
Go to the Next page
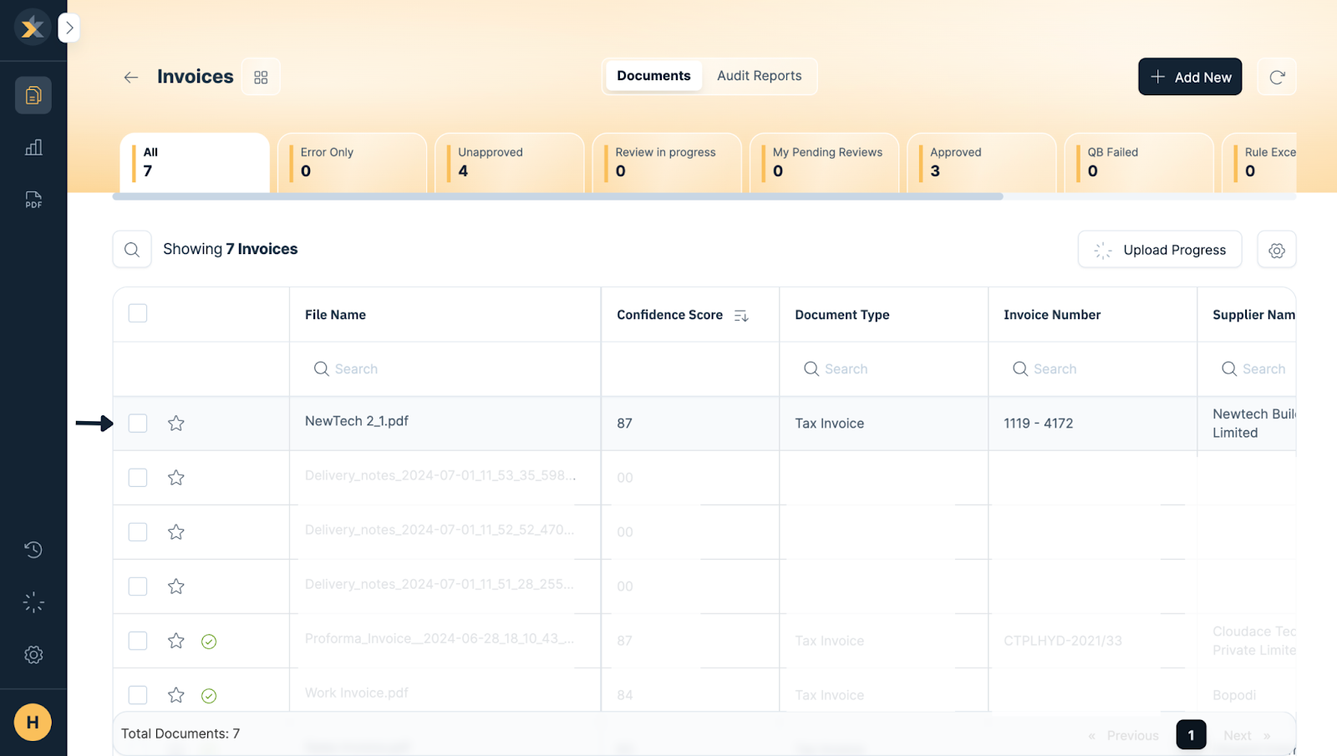tap(1247, 735)
